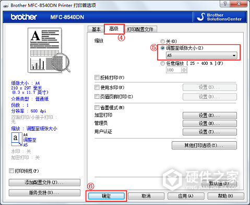Click the scaling percentage spinner arrows
The width and height of the screenshot is (250, 205).
click(184, 70)
